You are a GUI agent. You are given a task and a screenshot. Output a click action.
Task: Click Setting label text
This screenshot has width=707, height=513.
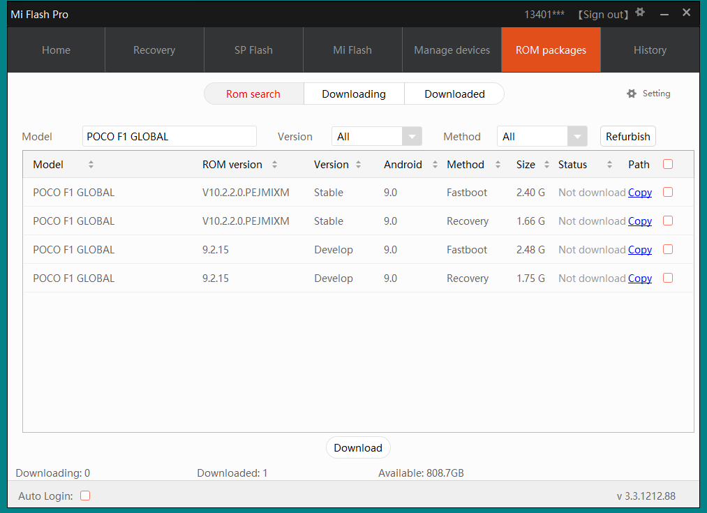[657, 94]
